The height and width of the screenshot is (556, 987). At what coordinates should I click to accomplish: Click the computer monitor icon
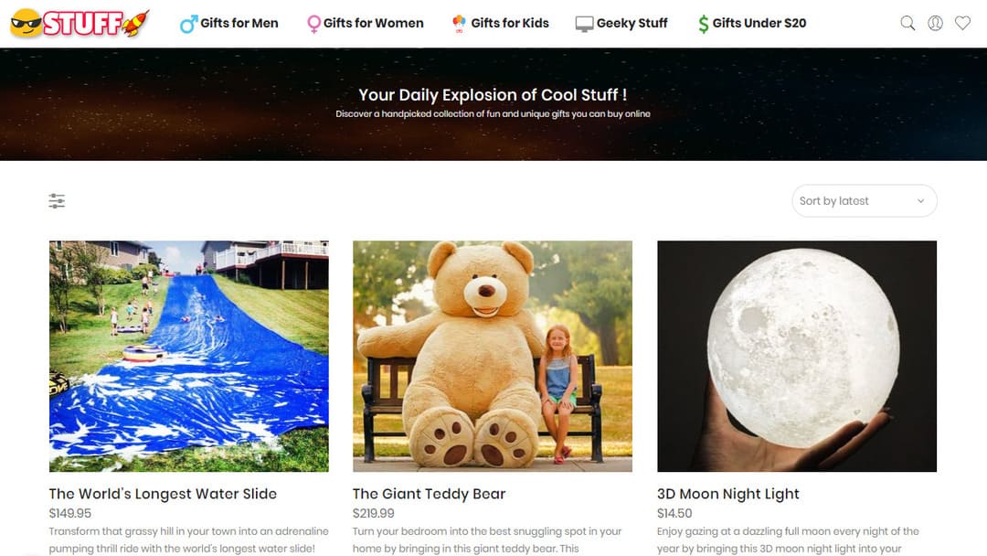584,24
